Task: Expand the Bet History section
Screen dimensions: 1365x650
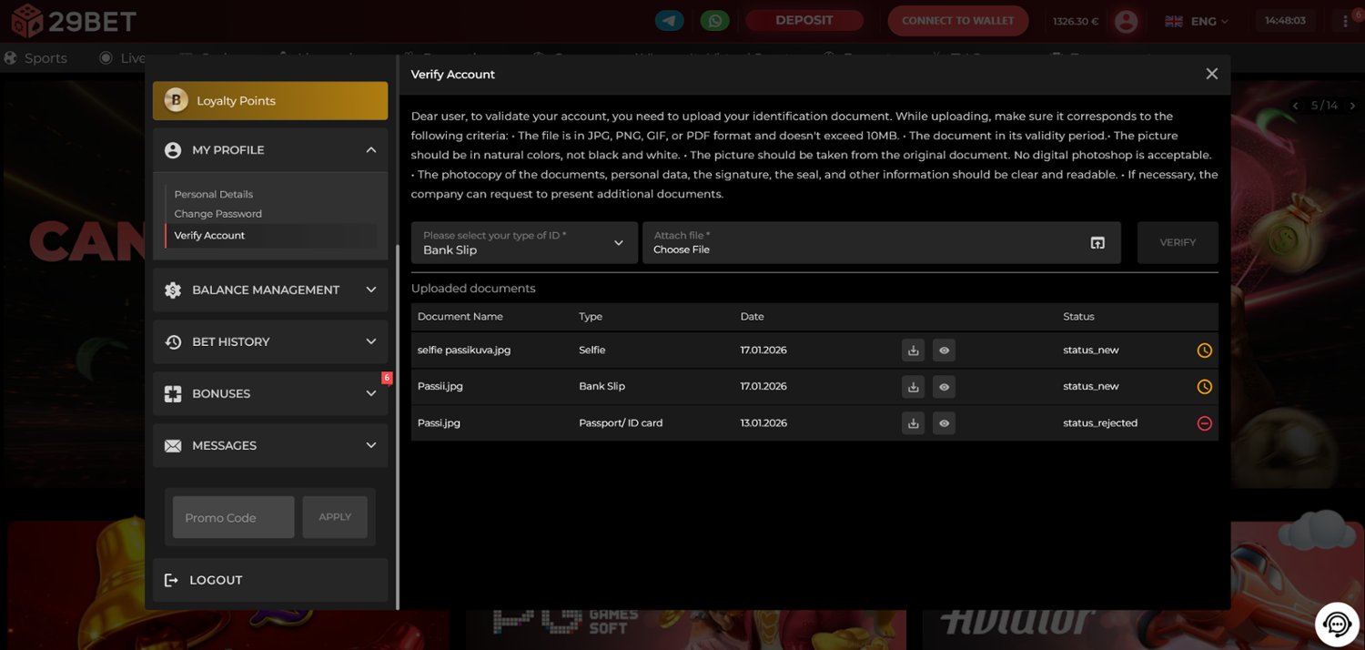Action: 270,341
